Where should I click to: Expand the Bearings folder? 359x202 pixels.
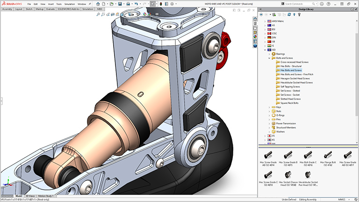269,54
